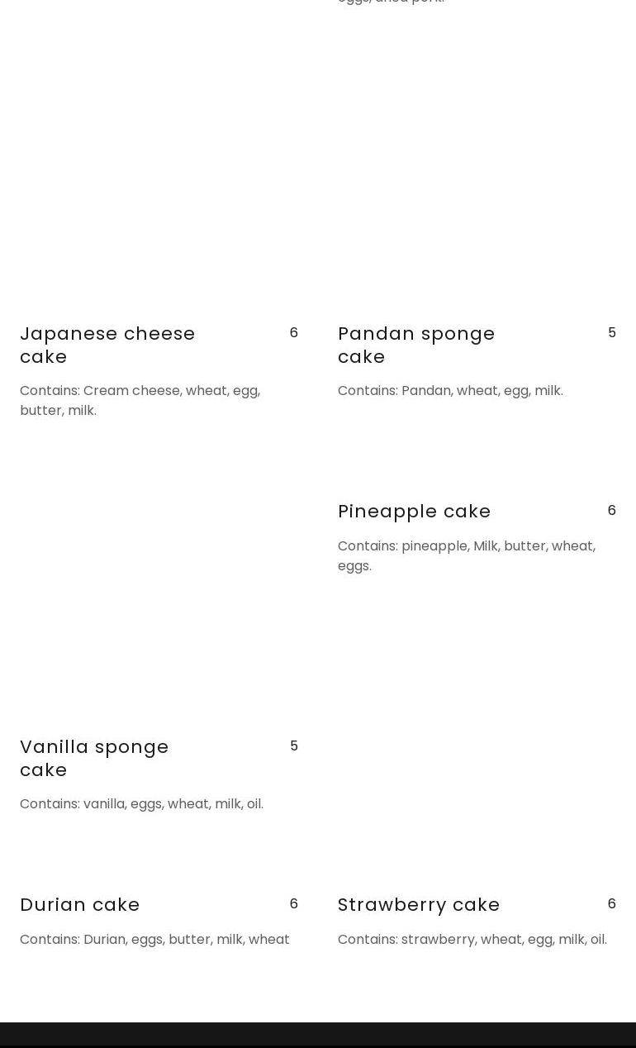The width and height of the screenshot is (636, 1048).
Task: Click the Pineapple cake price
Action: coord(611,510)
